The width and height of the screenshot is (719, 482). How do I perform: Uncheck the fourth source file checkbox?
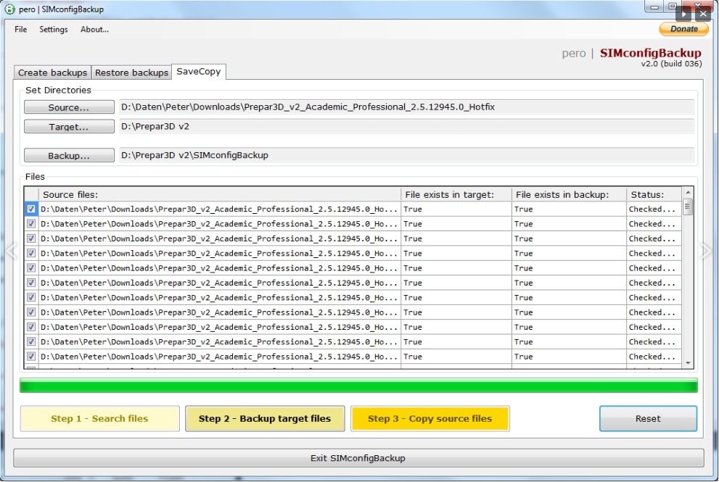coord(31,253)
